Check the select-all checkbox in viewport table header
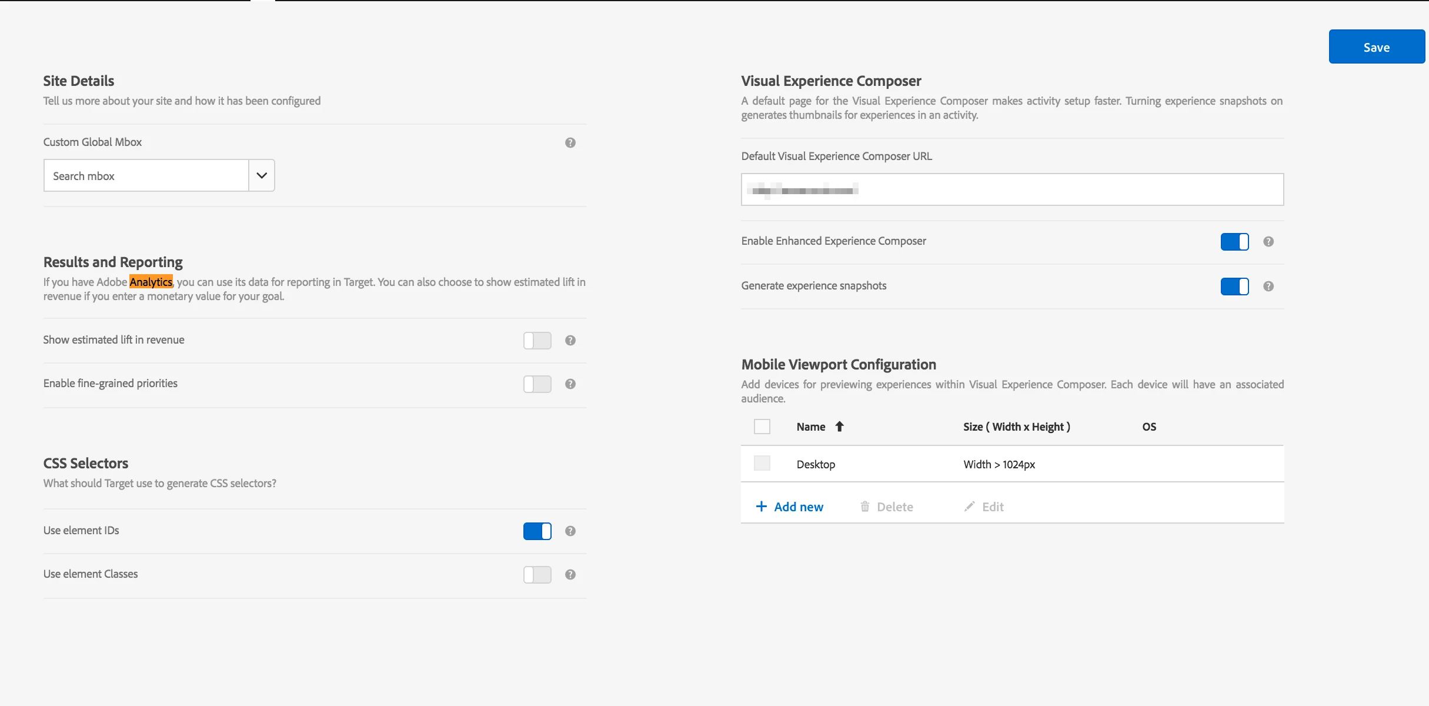This screenshot has height=706, width=1429. point(762,427)
